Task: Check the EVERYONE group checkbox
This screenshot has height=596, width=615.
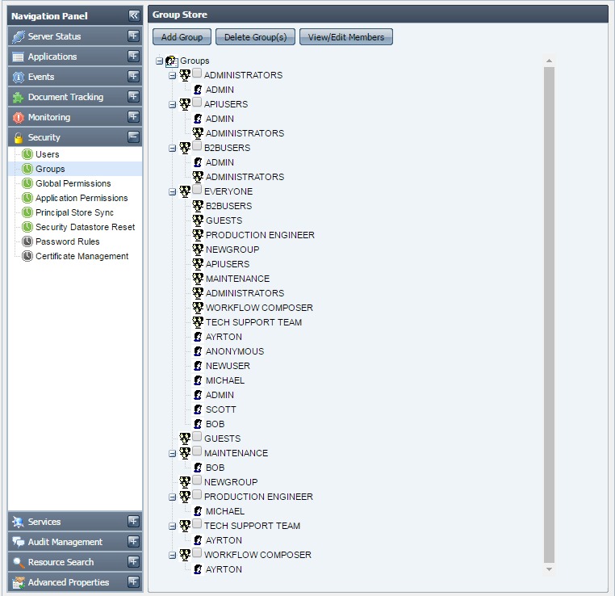Action: [x=197, y=189]
